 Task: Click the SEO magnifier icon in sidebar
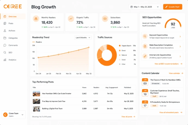5,52
